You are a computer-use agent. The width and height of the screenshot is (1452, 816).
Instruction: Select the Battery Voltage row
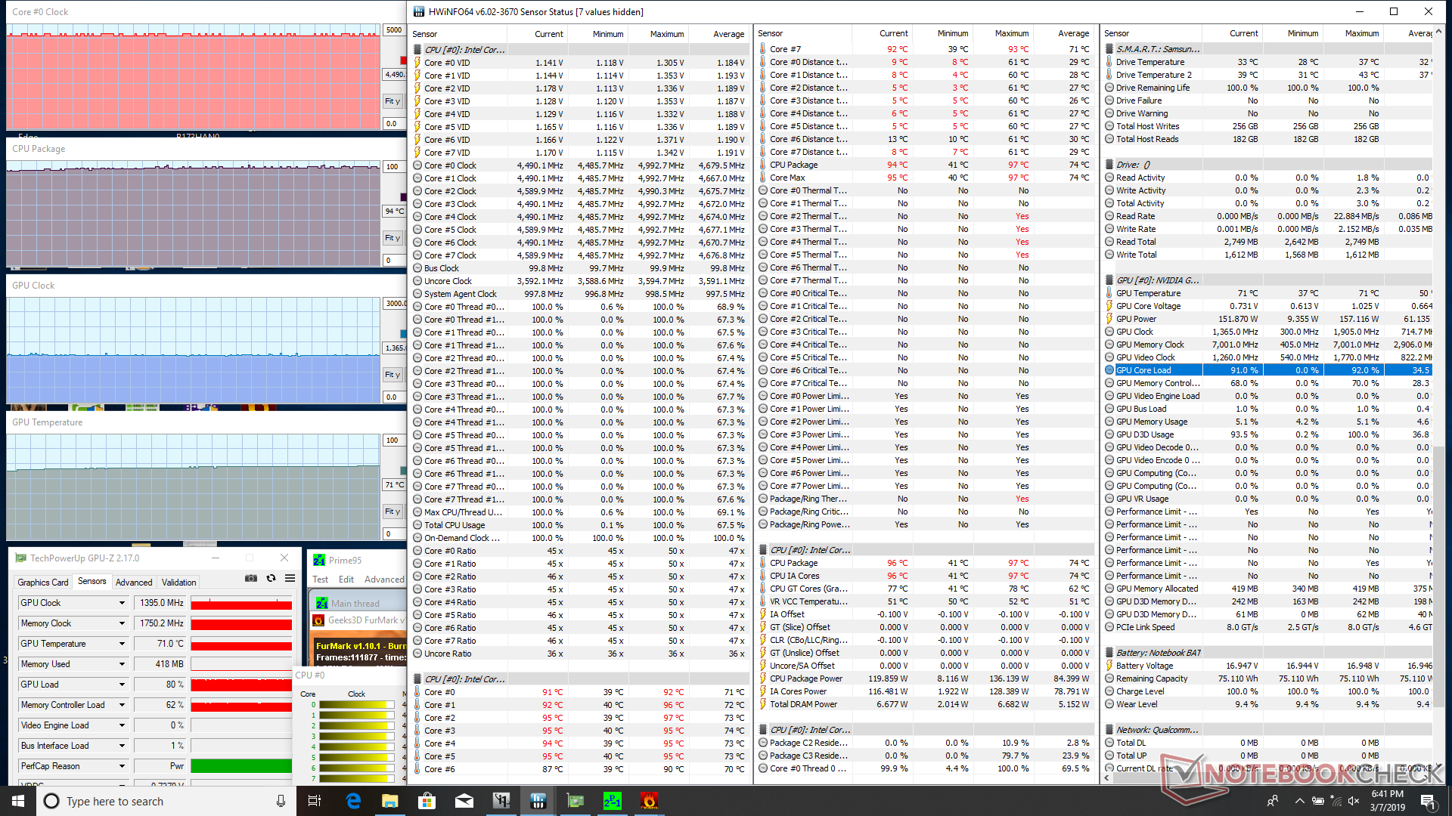point(1268,666)
